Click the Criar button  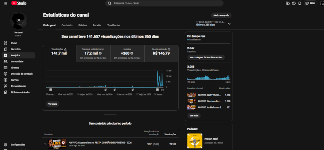point(311,3)
